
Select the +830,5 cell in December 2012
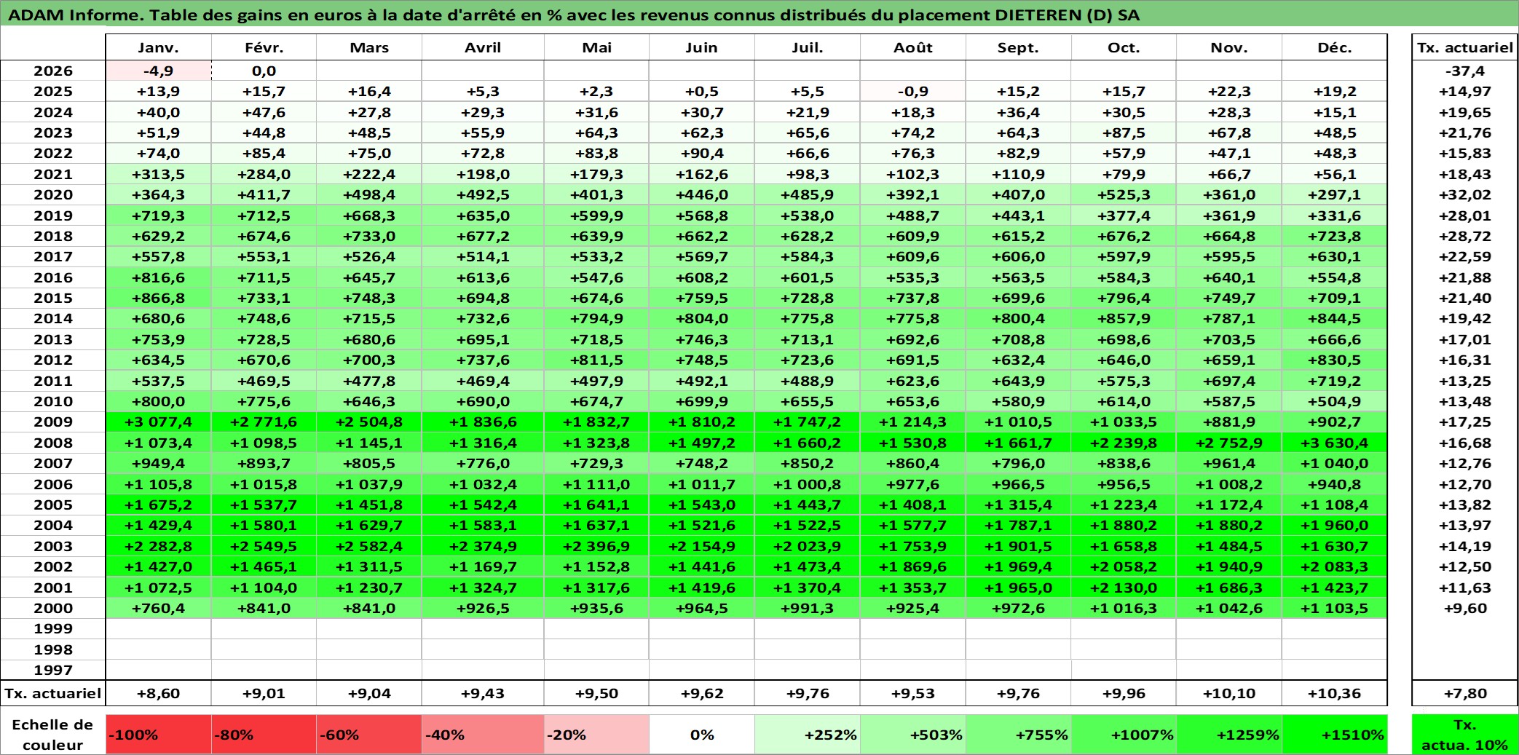point(1335,360)
